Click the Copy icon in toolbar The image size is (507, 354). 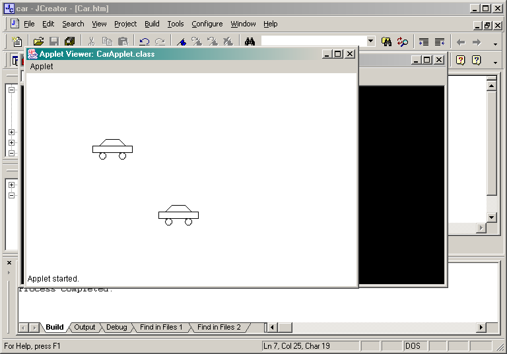coord(107,42)
